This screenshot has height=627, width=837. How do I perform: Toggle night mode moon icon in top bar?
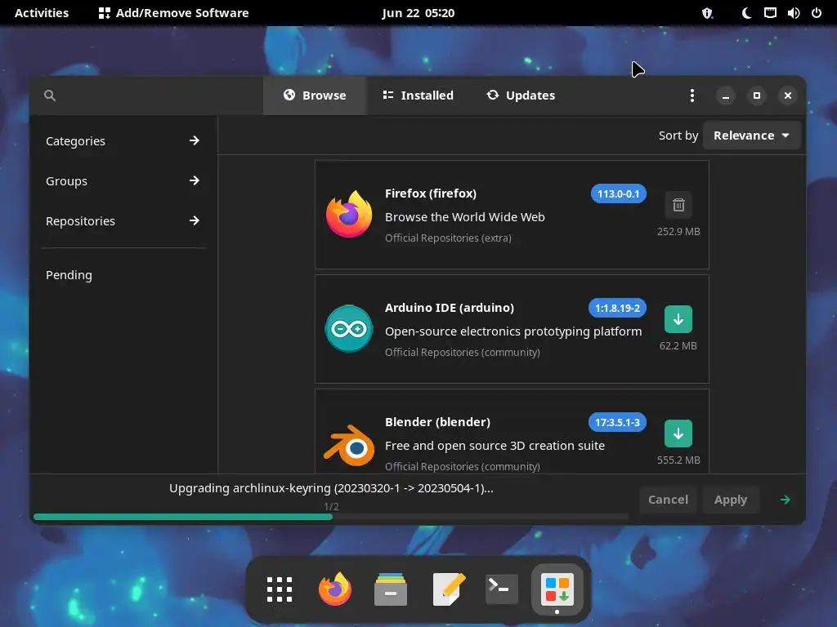pyautogui.click(x=746, y=13)
